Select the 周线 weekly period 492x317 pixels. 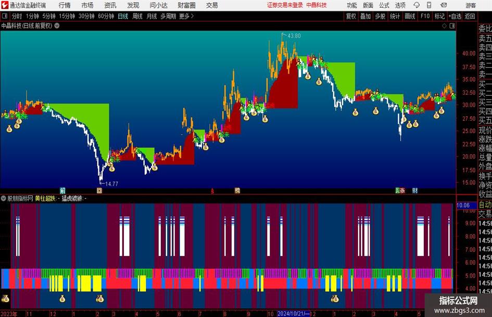coord(137,16)
